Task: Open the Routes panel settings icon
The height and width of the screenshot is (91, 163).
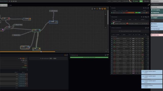Action: click(144, 8)
